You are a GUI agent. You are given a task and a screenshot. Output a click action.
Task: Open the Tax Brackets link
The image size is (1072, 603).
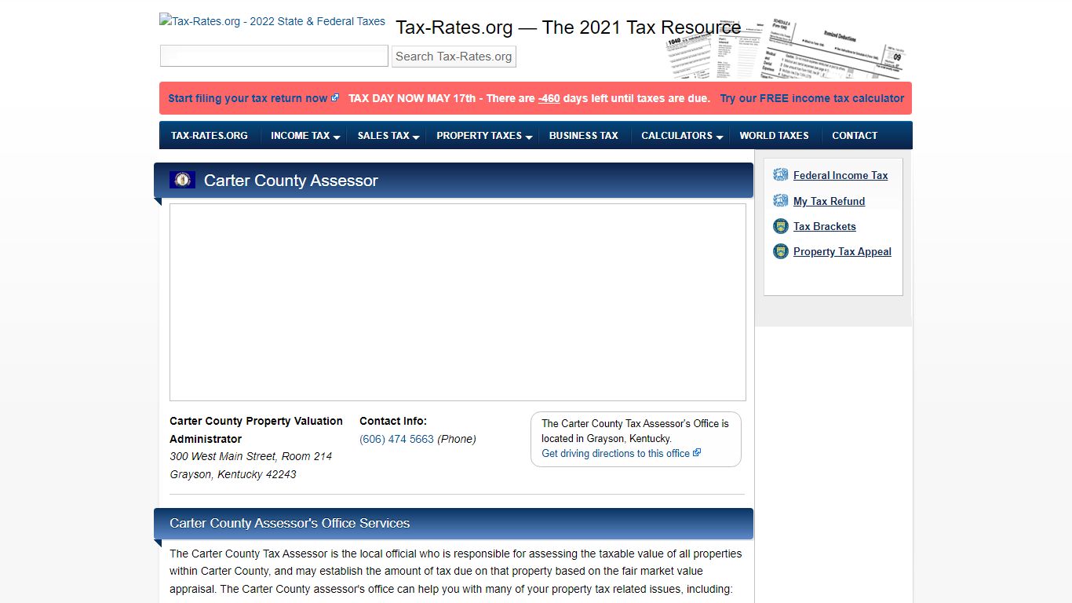pyautogui.click(x=825, y=226)
